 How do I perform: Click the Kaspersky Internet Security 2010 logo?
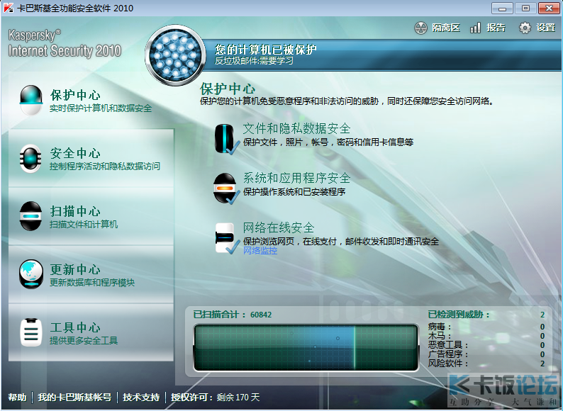(65, 44)
